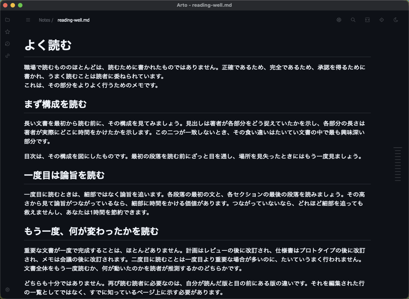Open search with the magnifier icon
The image size is (409, 299).
click(353, 20)
